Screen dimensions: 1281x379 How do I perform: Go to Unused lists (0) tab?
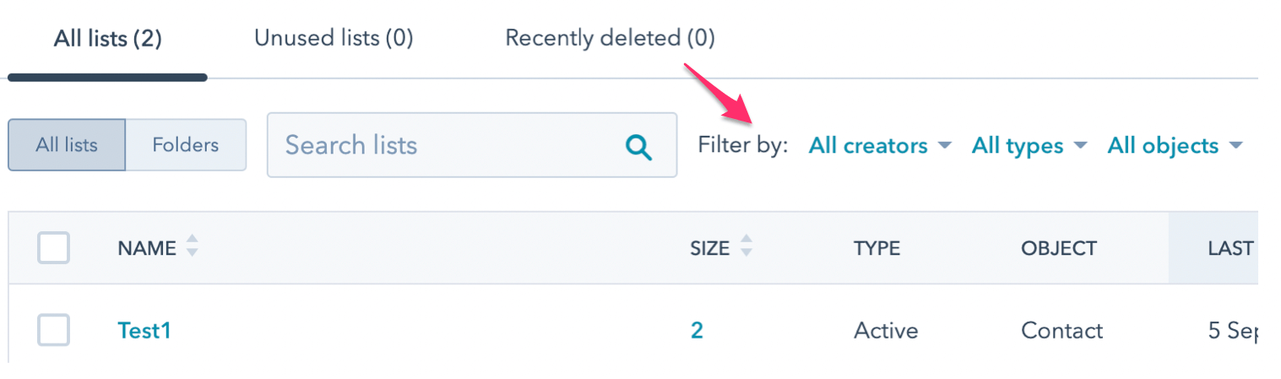[x=334, y=38]
